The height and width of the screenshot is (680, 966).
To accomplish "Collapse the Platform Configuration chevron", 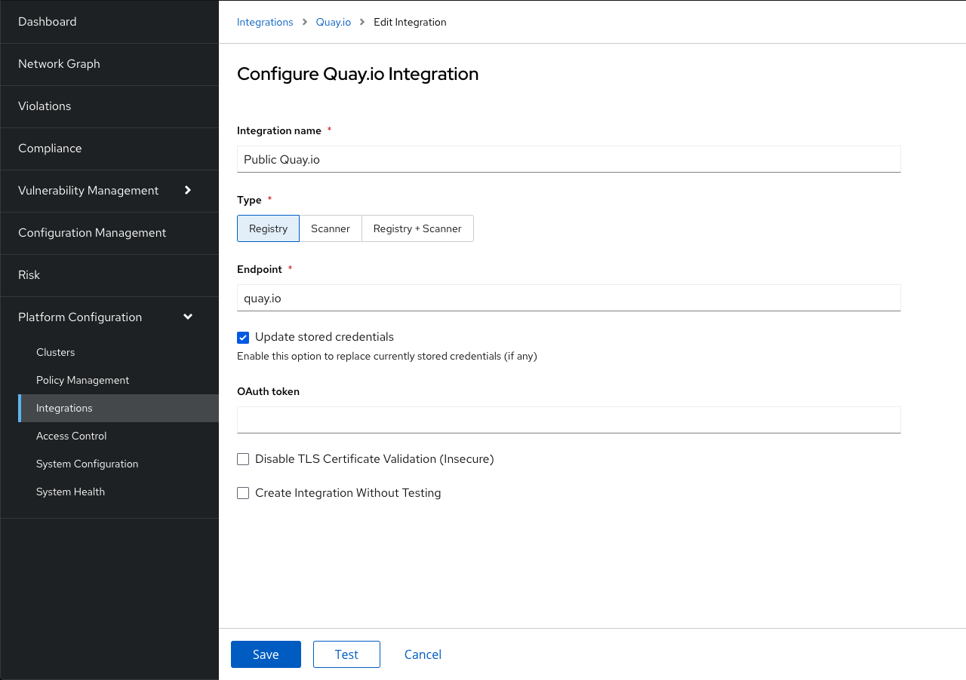I will tap(188, 317).
